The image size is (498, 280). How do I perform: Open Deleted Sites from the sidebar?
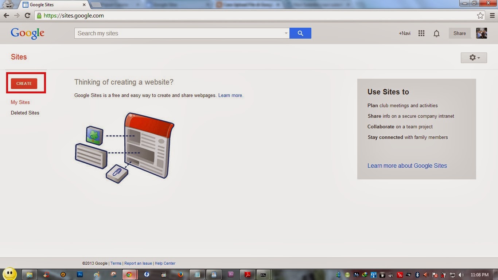pyautogui.click(x=25, y=113)
